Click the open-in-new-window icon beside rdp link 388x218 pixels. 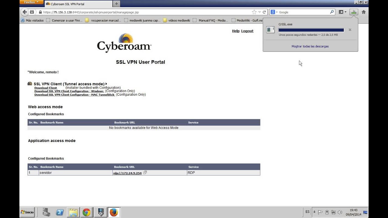[x=145, y=172]
